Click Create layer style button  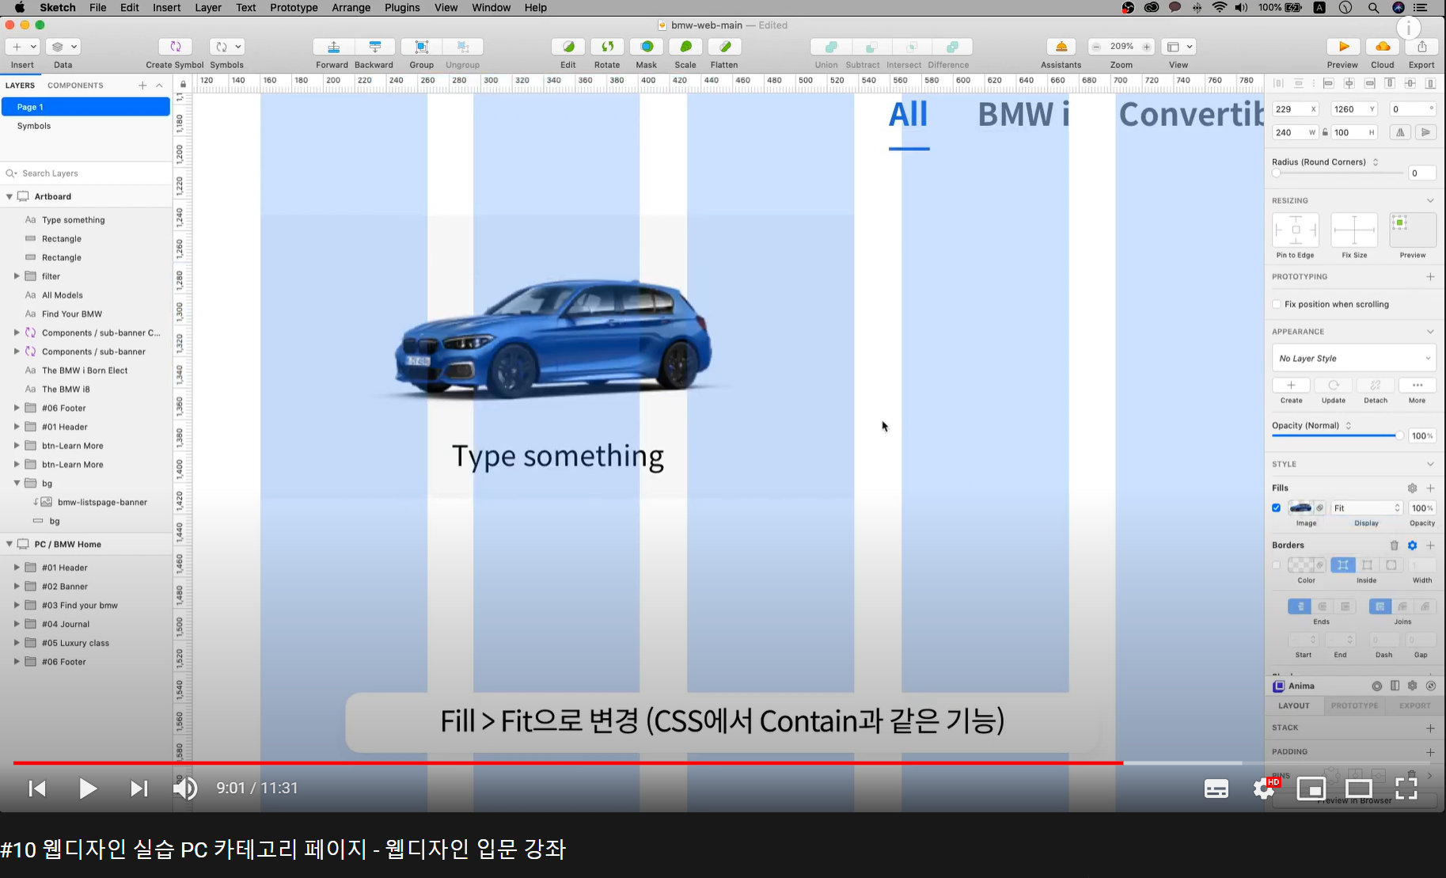1291,386
